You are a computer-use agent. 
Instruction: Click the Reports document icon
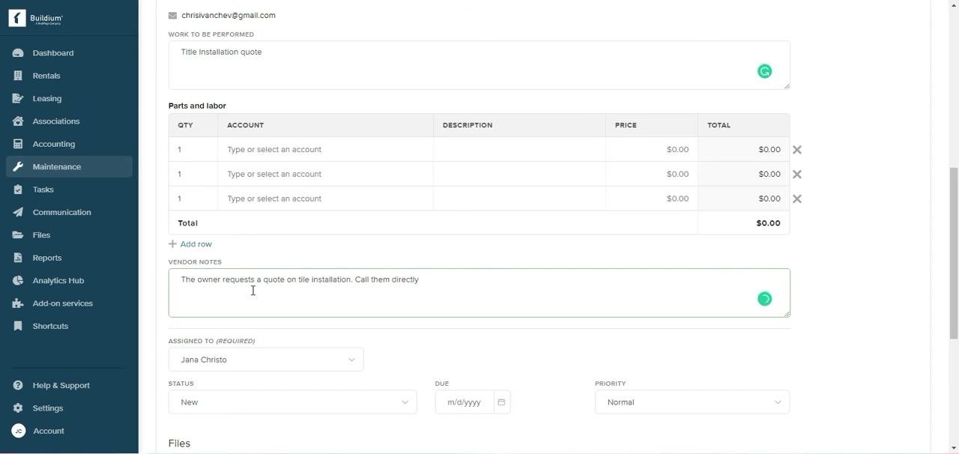(x=18, y=258)
